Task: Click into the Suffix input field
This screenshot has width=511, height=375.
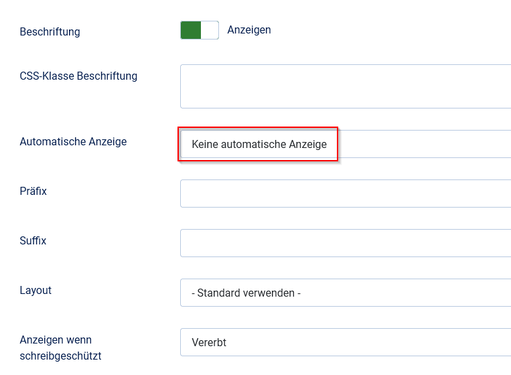Action: 345,243
